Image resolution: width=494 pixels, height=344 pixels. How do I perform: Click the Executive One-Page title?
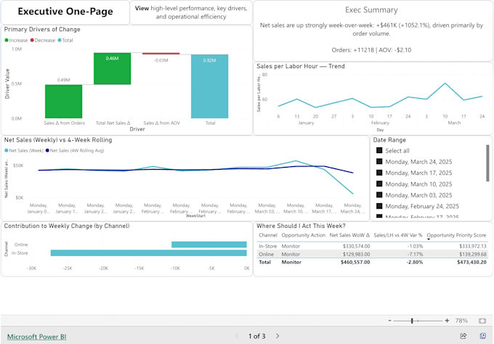(65, 12)
